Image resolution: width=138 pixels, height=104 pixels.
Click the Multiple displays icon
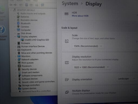tap(67, 92)
